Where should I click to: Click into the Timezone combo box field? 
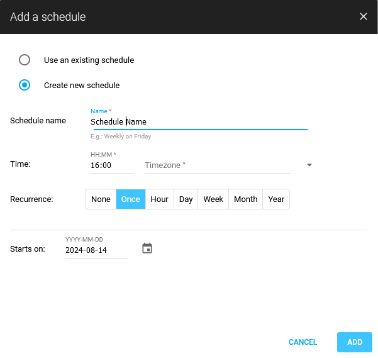(217, 165)
